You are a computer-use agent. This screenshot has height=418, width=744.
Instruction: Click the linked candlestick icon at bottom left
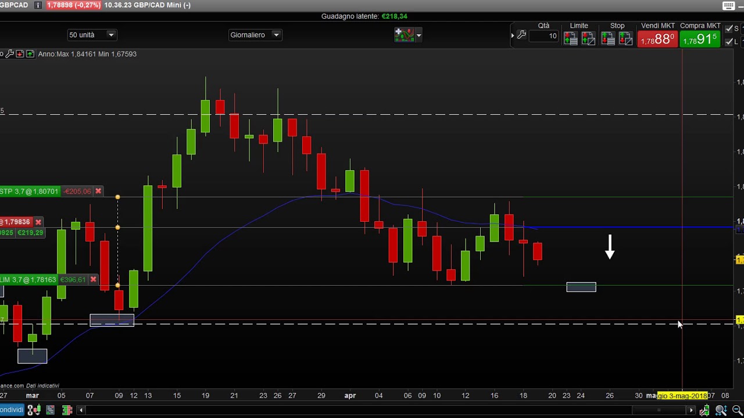coord(34,410)
